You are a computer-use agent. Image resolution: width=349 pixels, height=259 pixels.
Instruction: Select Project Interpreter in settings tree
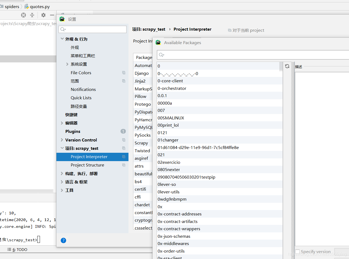pos(92,157)
